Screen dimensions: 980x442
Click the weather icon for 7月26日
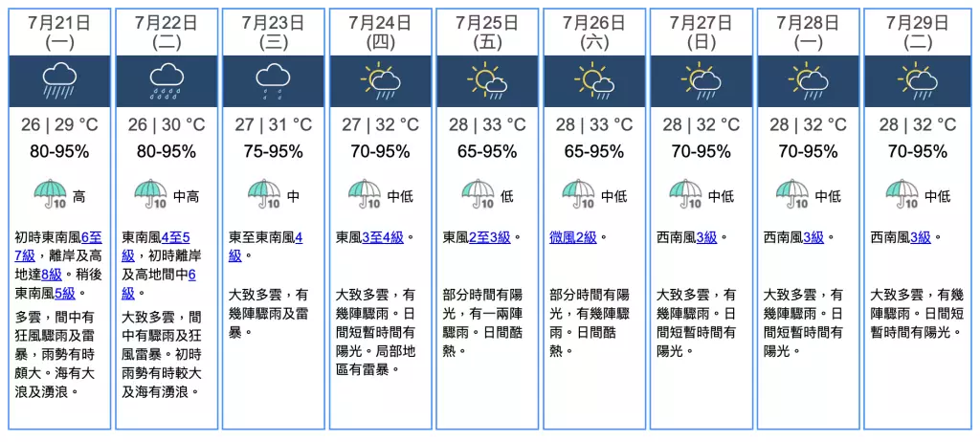tap(594, 80)
